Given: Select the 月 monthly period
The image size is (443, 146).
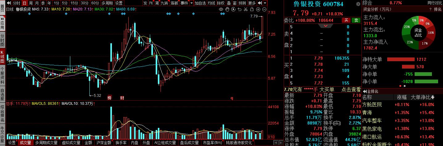Looking at the screenshot, I should (37, 3).
